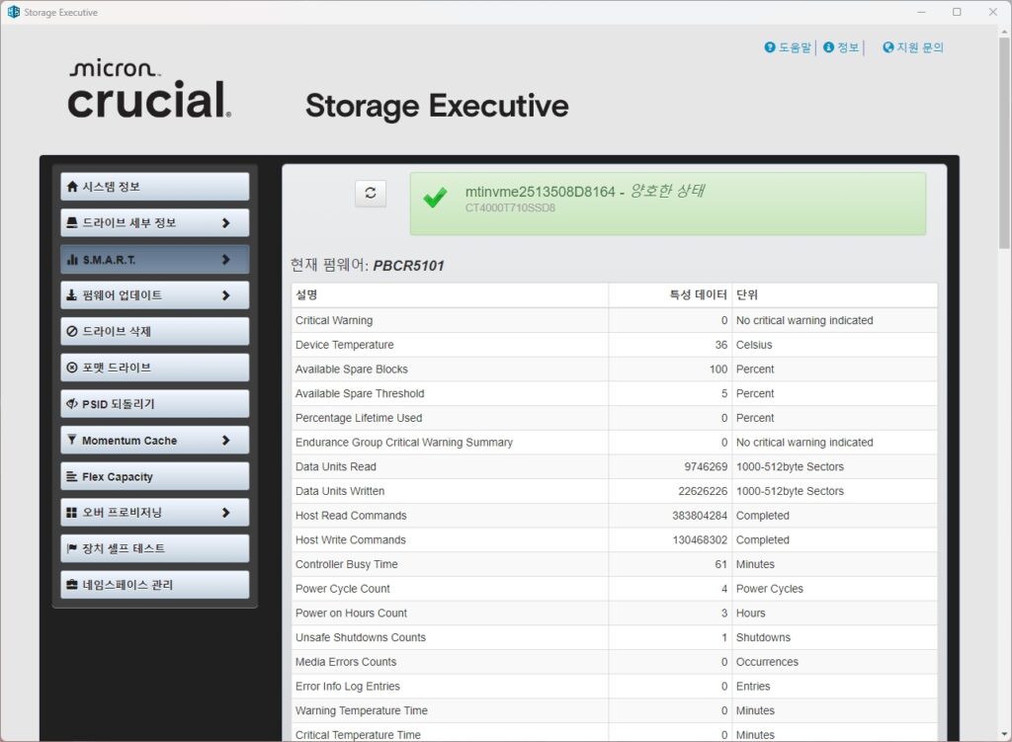Image resolution: width=1012 pixels, height=742 pixels.
Task: Select the 포맷 드라이브 menu item
Action: 155,368
